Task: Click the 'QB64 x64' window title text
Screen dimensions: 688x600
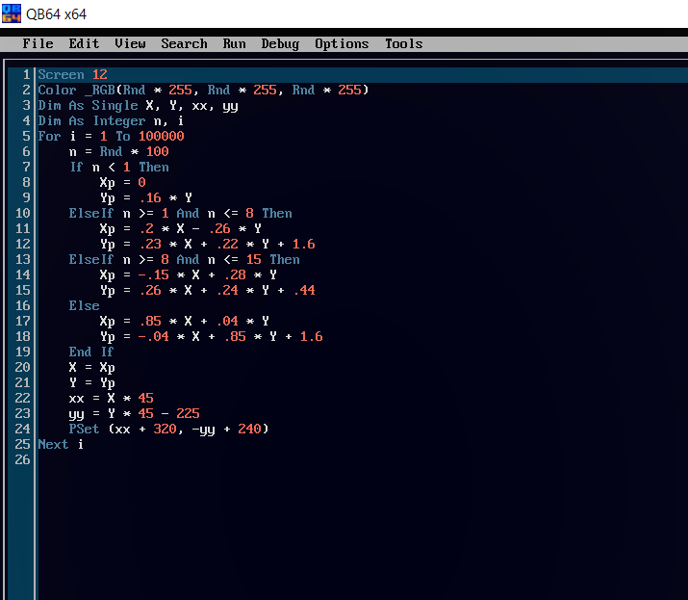Action: (x=56, y=14)
